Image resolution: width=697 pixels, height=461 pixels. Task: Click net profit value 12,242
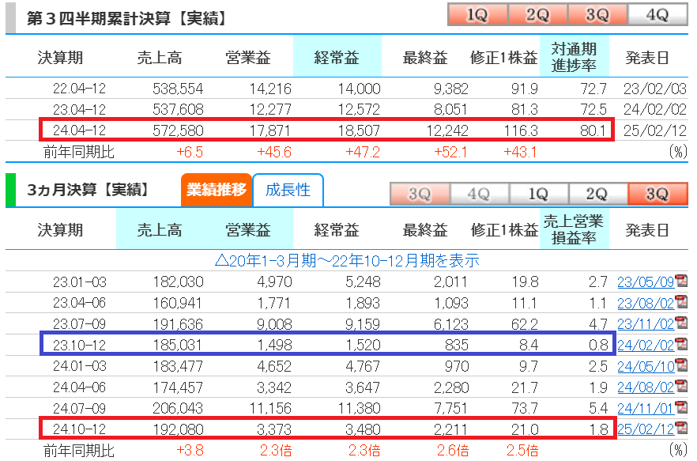(x=447, y=130)
